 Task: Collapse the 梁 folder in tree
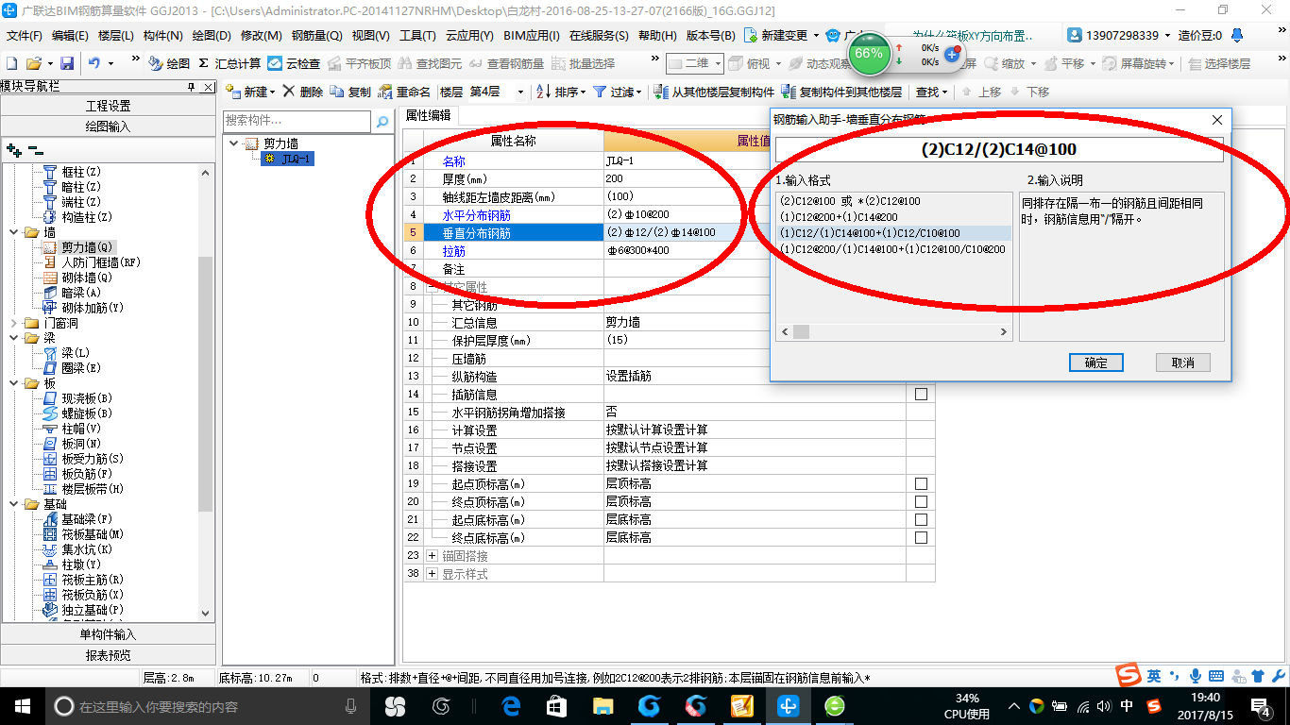[x=13, y=338]
